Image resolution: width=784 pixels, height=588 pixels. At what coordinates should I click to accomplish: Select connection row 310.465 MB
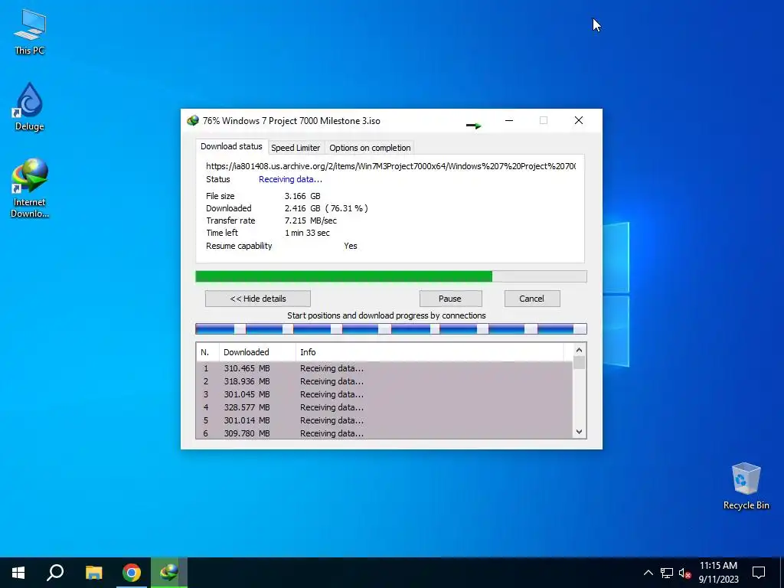(x=384, y=368)
